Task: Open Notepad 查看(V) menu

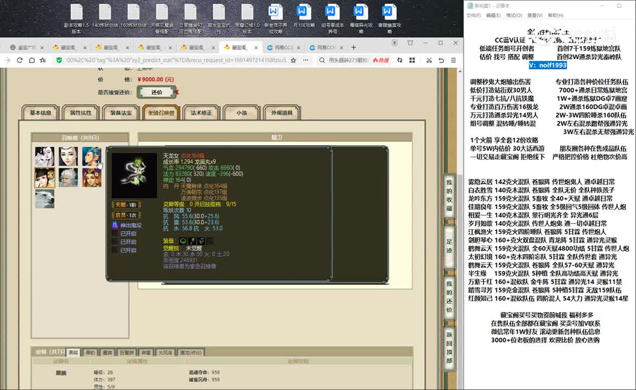Action: [x=535, y=15]
